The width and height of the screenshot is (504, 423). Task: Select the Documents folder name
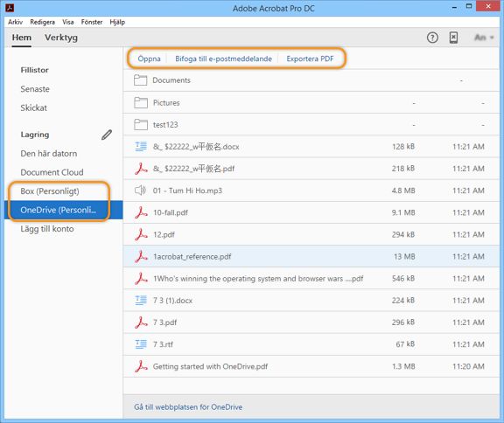click(171, 80)
